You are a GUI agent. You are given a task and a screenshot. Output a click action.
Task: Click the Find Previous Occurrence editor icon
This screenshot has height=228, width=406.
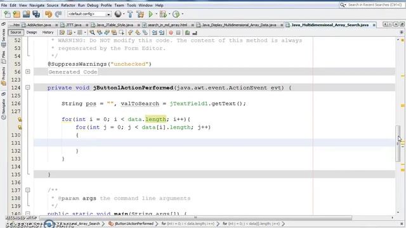(100, 32)
